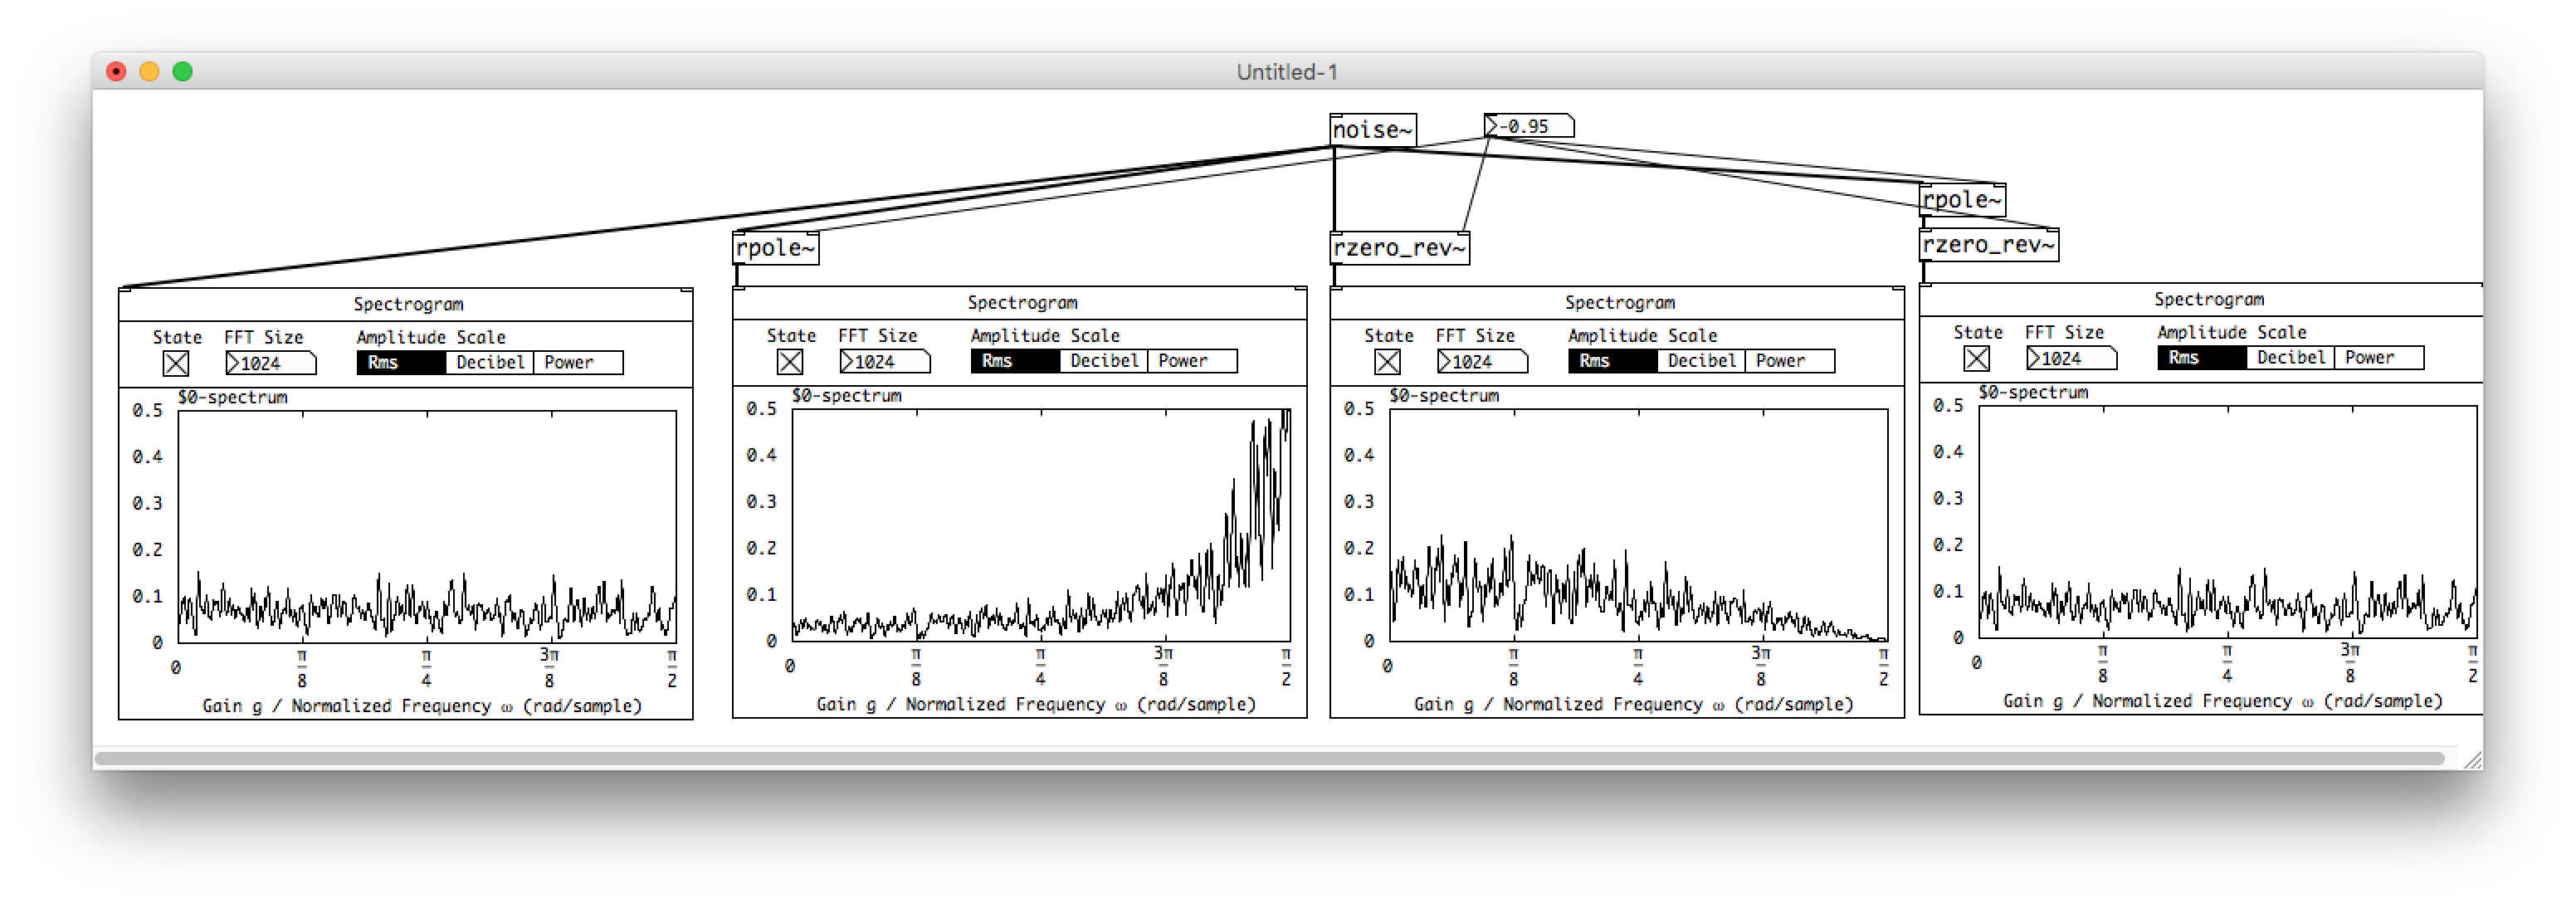Toggle State checkbox in second spectrogram
The width and height of the screenshot is (2576, 903).
(x=790, y=362)
